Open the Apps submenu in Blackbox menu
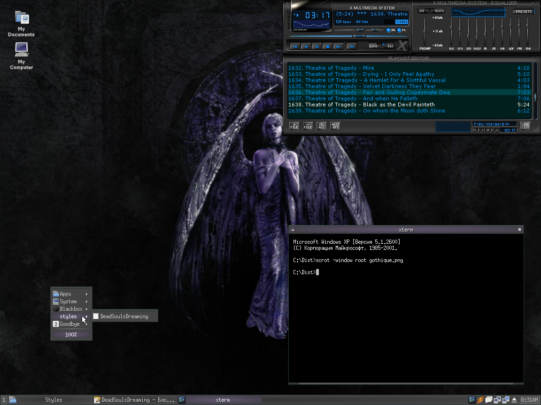 [x=71, y=294]
